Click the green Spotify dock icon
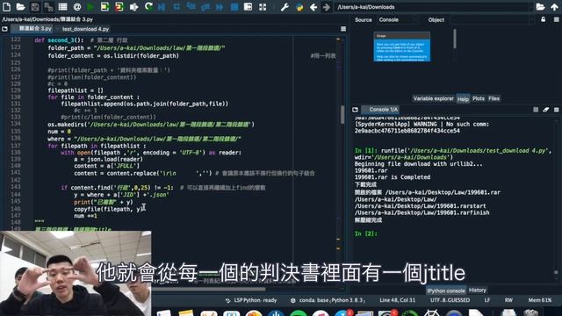Screen dimensions: 562x316 click(x=299, y=313)
